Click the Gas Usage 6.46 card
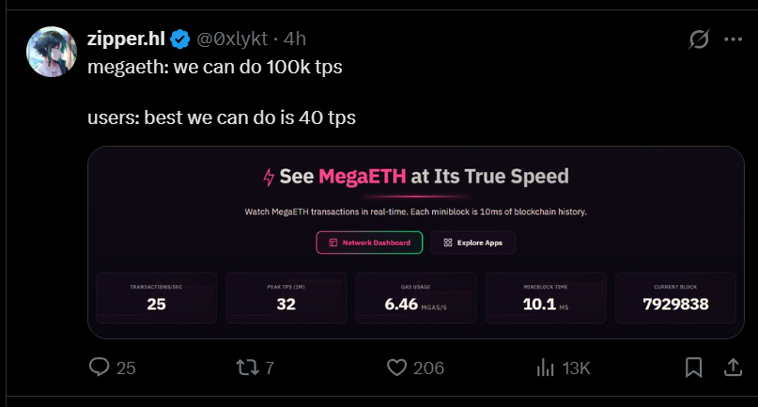Image resolution: width=758 pixels, height=407 pixels. coord(415,298)
